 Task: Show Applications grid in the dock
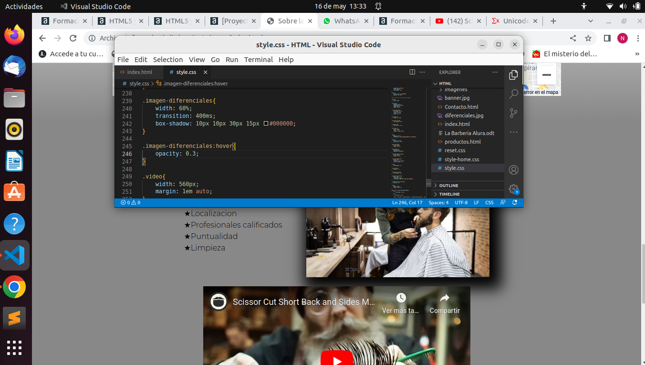point(14,348)
